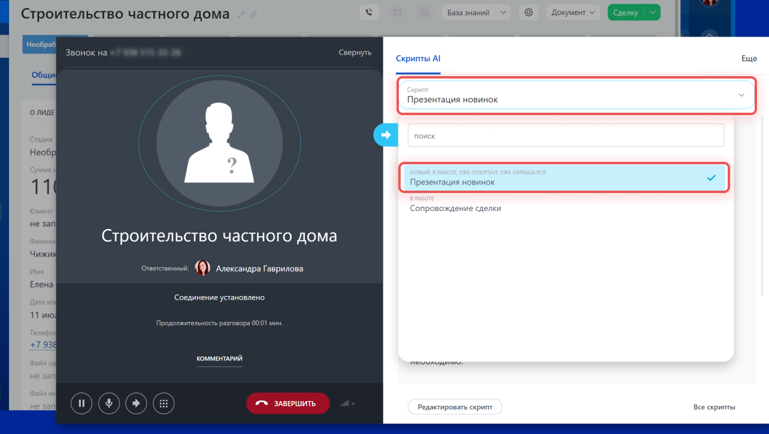
Task: Click the blue arrow panel toggle
Action: pos(383,135)
